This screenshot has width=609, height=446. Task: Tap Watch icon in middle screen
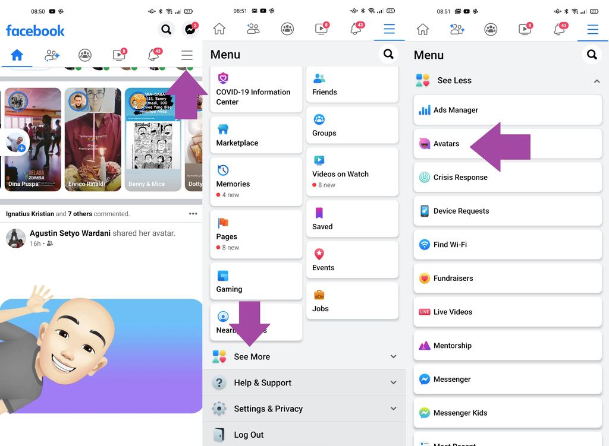(x=322, y=29)
